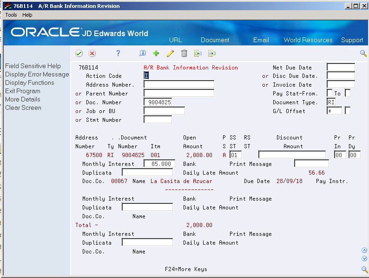369x278 pixels.
Task: Click the scroll down arrow icon
Action: 364,259
